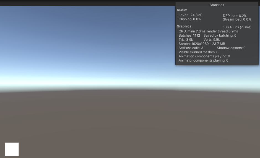Click the Statistics panel title
The image size is (260, 158).
[x=217, y=5]
